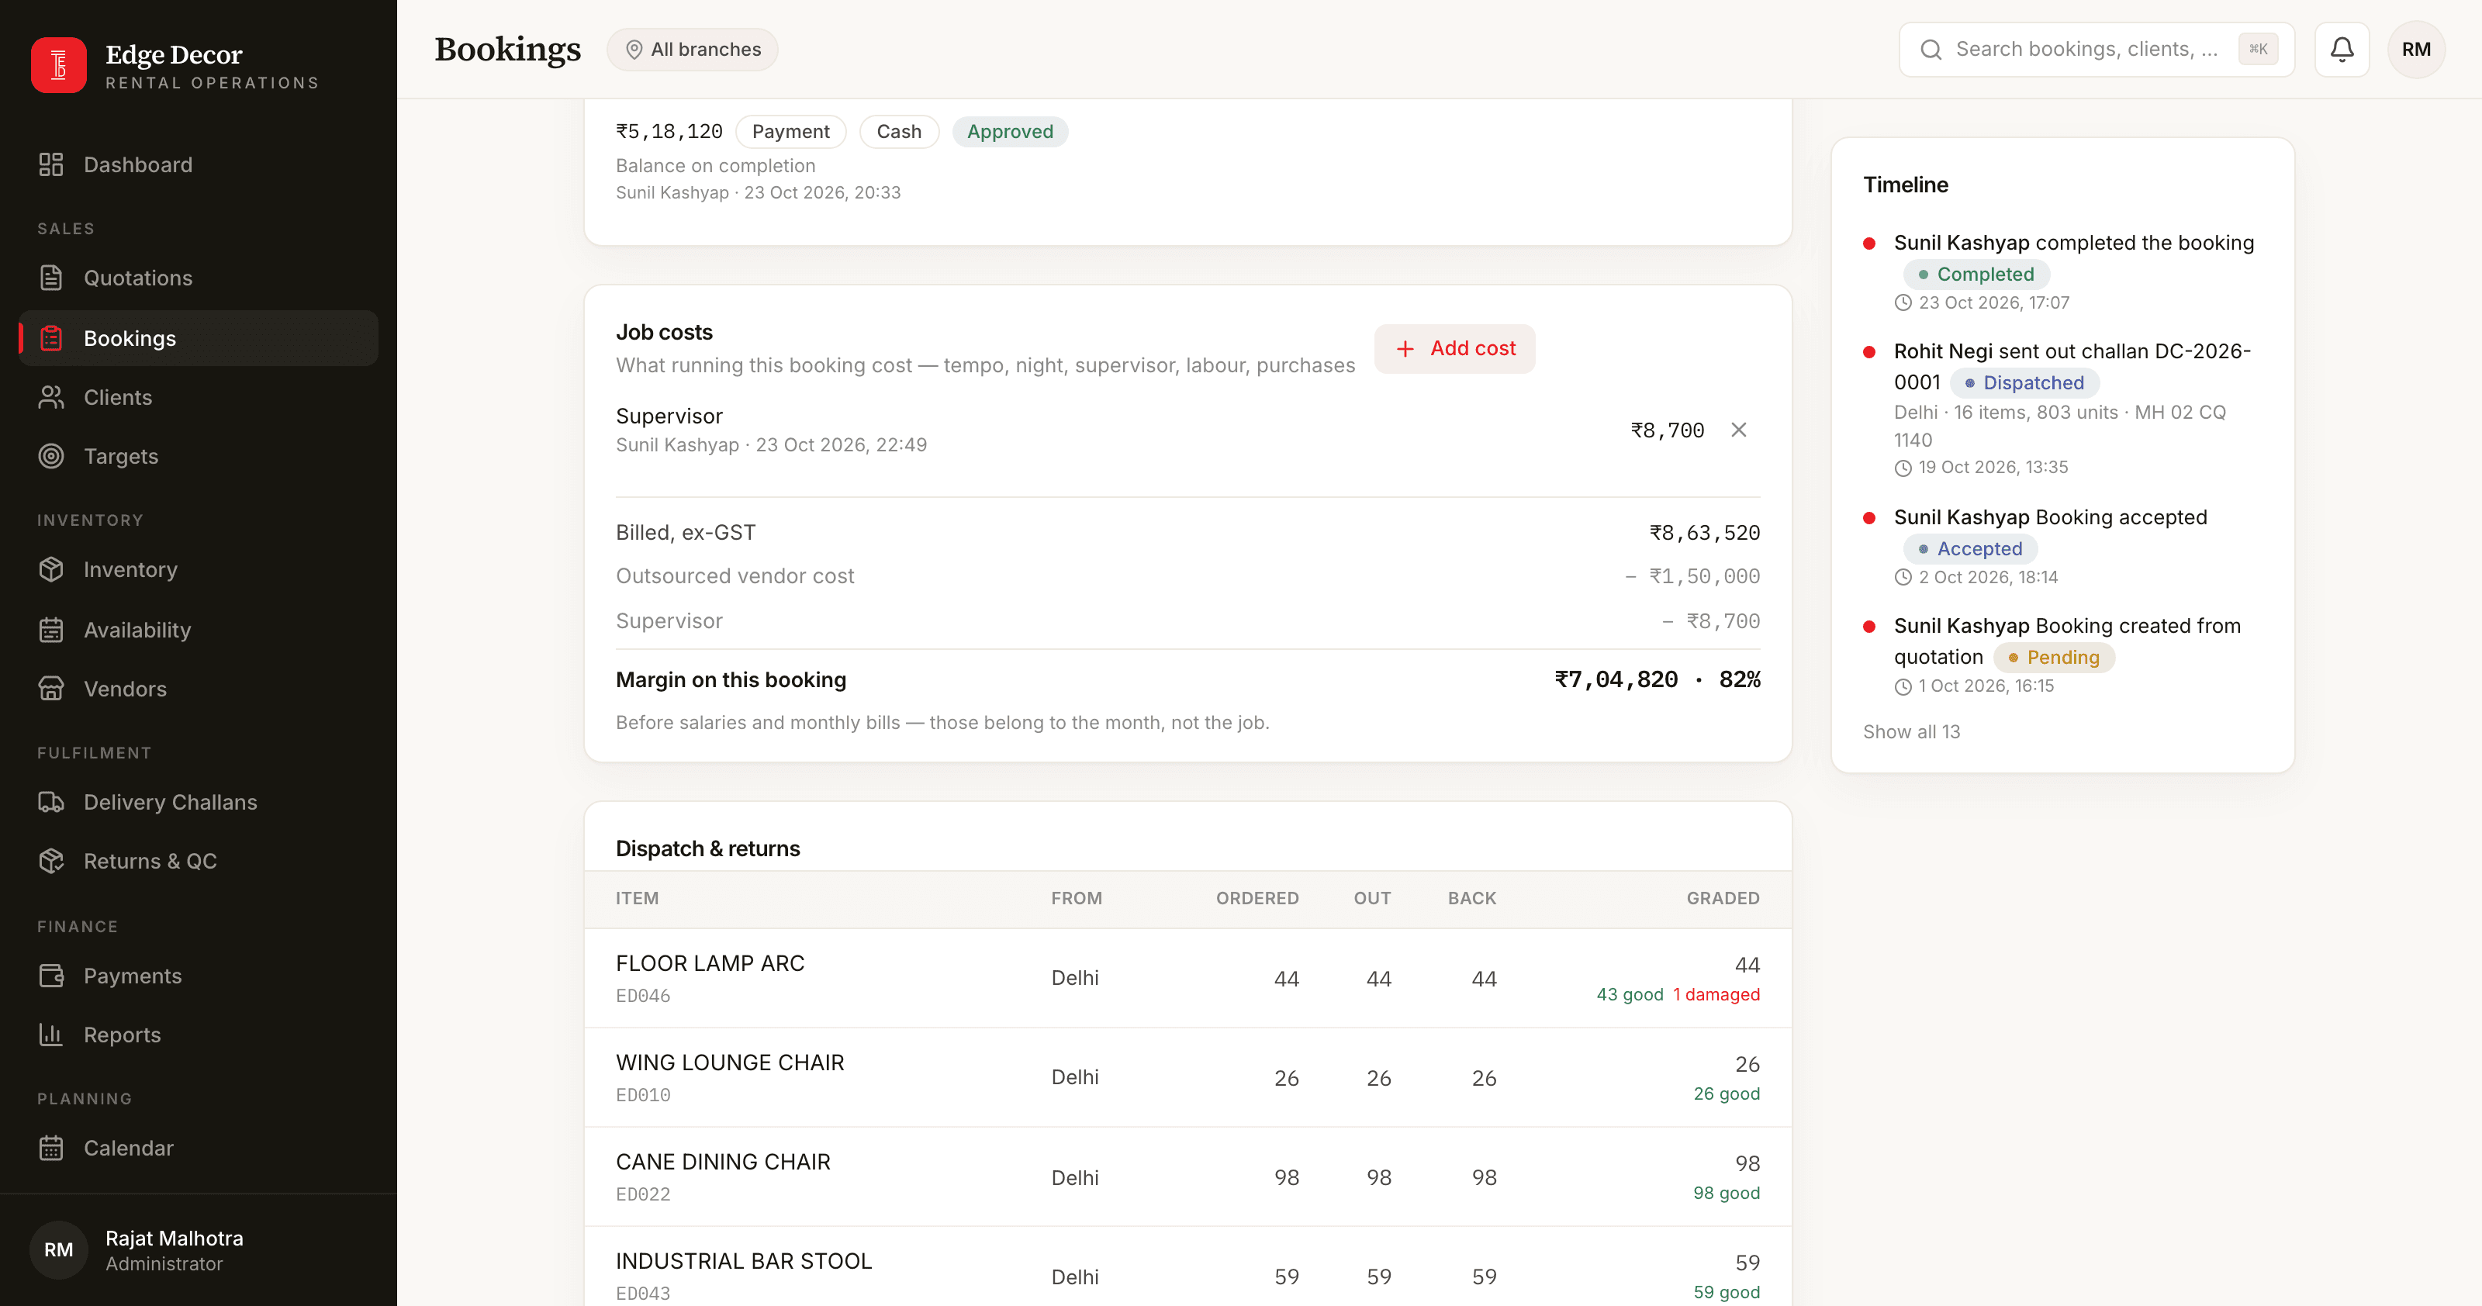Click the Dispatched status in timeline

point(2024,382)
